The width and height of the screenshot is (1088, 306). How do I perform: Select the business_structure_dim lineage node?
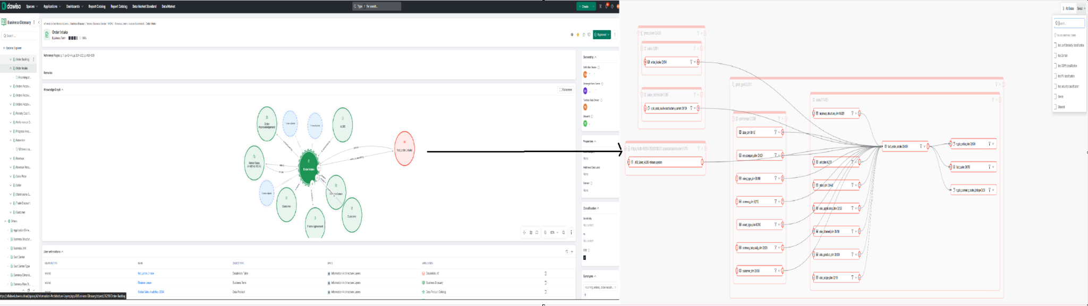pyautogui.click(x=836, y=113)
